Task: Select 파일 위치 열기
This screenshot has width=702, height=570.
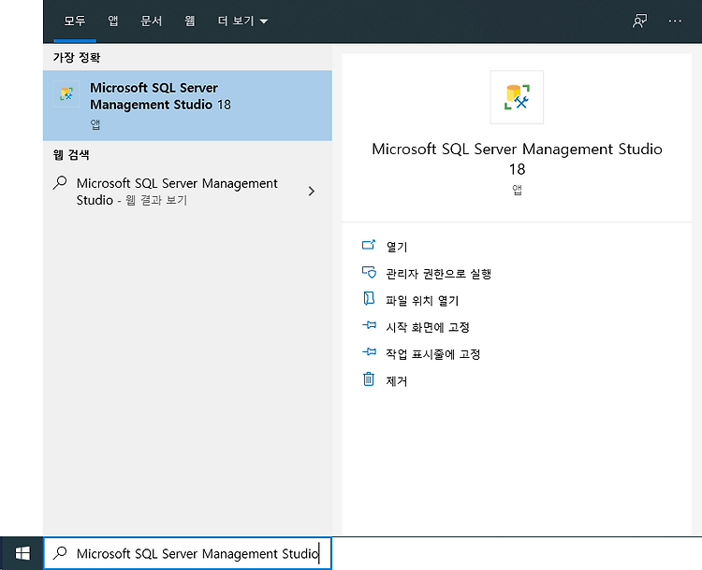Action: click(x=423, y=301)
